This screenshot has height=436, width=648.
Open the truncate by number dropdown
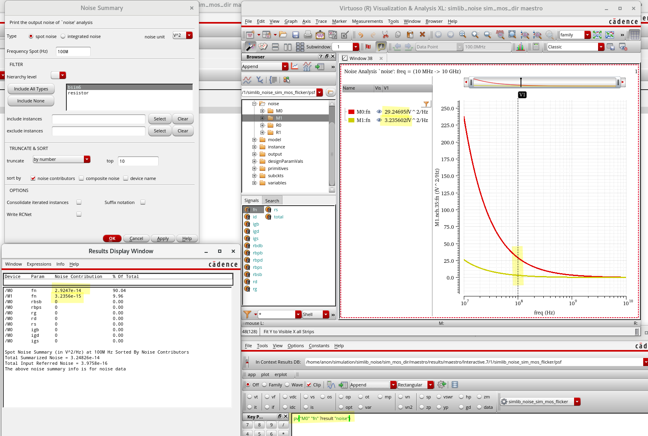click(x=87, y=159)
